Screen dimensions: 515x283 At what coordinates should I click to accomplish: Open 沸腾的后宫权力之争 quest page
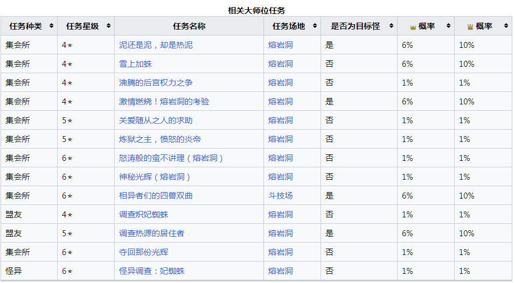[156, 83]
